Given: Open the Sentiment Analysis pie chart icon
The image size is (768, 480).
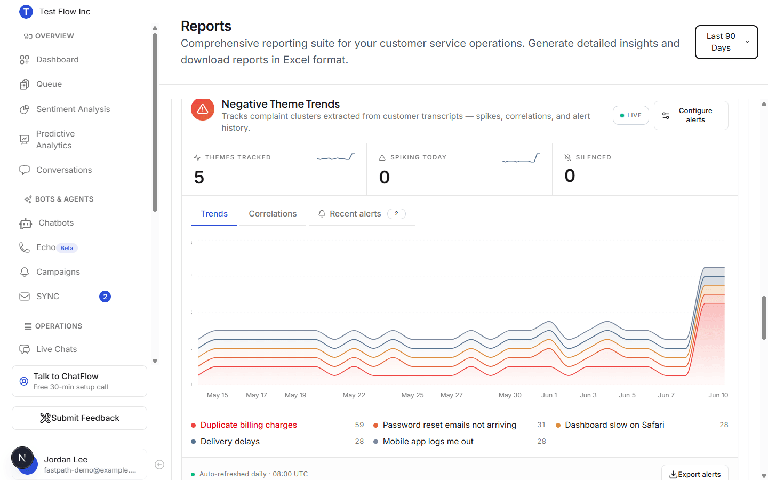Looking at the screenshot, I should pos(25,109).
